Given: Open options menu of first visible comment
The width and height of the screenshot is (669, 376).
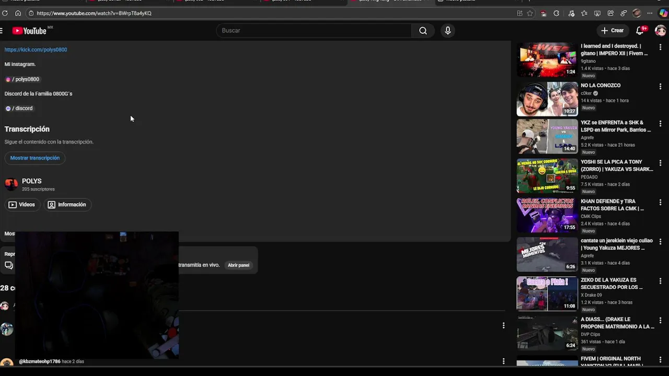Looking at the screenshot, I should pyautogui.click(x=503, y=325).
